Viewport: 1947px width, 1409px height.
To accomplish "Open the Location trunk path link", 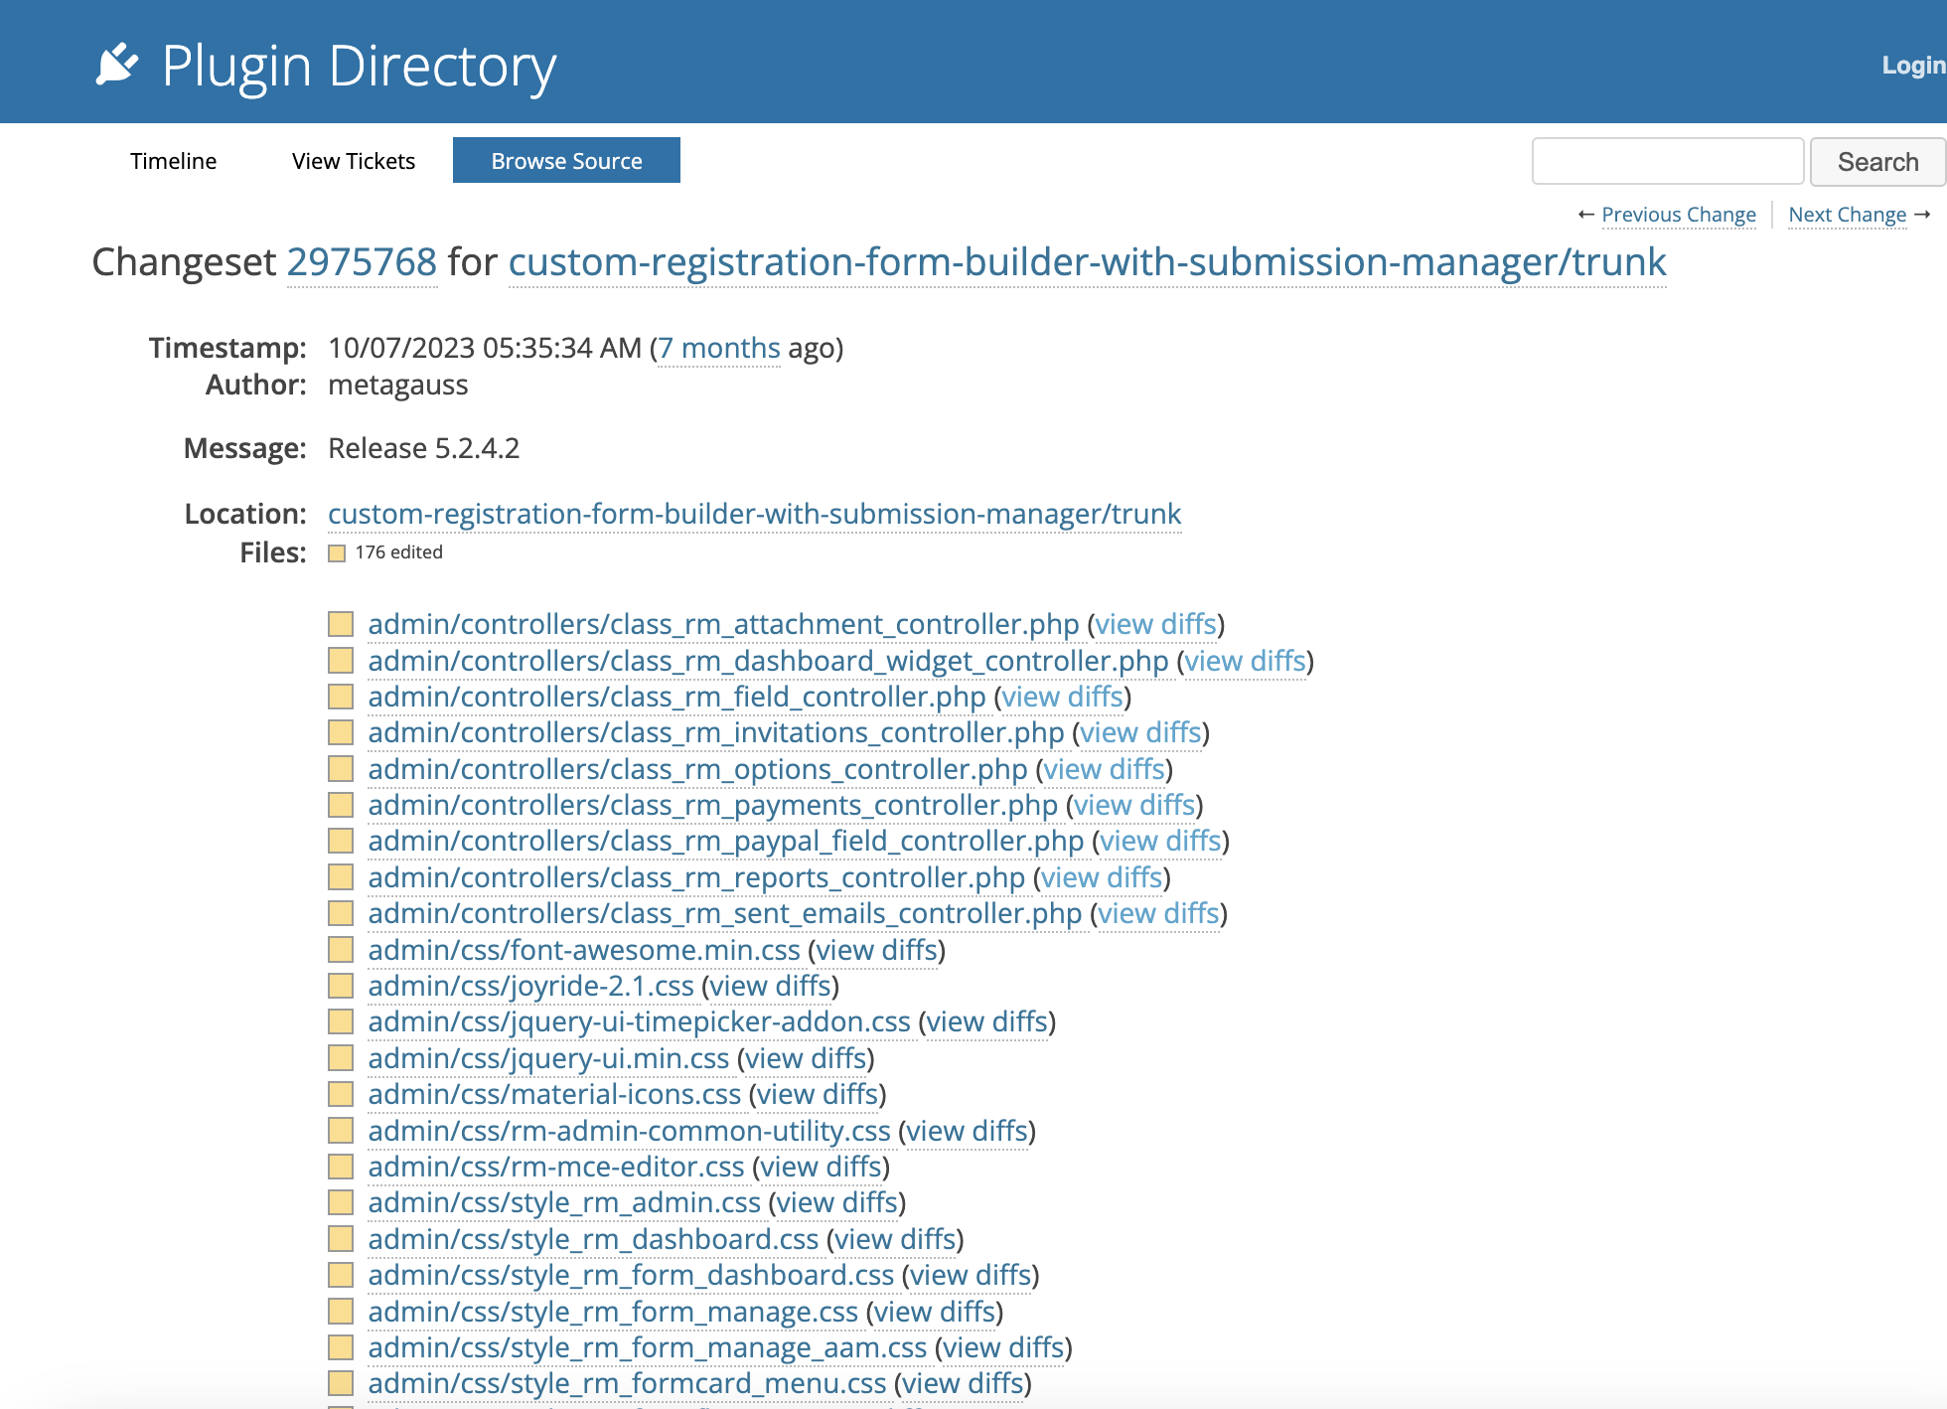I will tap(754, 514).
